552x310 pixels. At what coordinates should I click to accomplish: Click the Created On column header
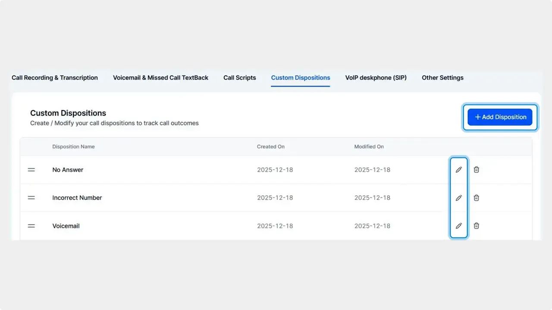point(270,146)
